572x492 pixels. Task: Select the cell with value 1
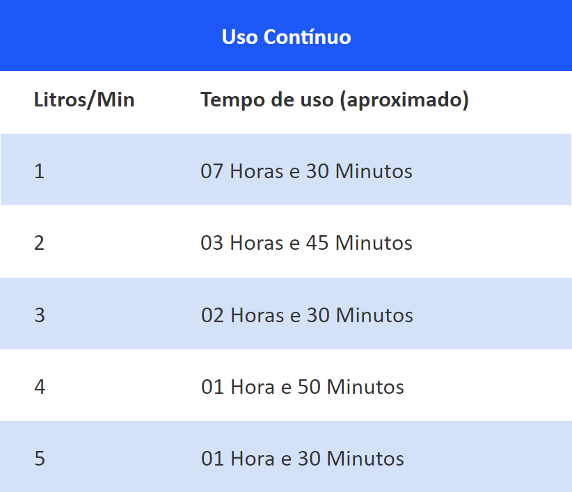point(40,171)
